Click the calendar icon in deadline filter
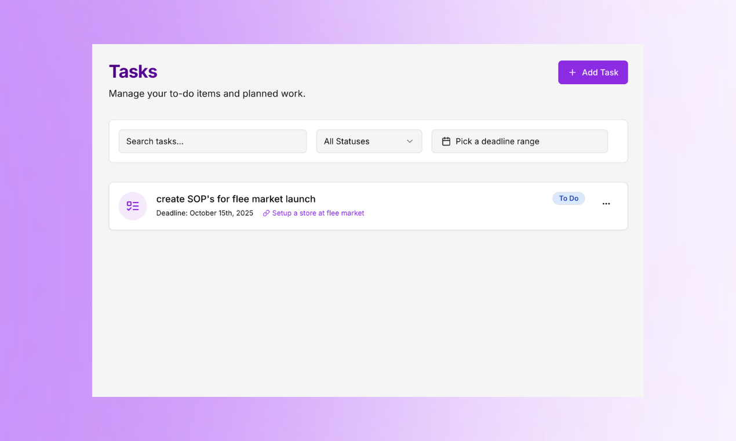736x441 pixels. [446, 142]
